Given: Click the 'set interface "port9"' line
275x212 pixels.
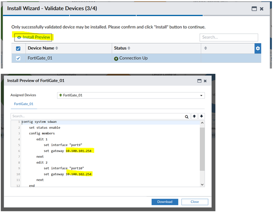Looking at the screenshot, I should [x=63, y=145].
